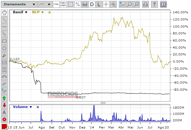191x130 pixels.
Task: Click the 0,007 low price label
Action: coord(80,97)
